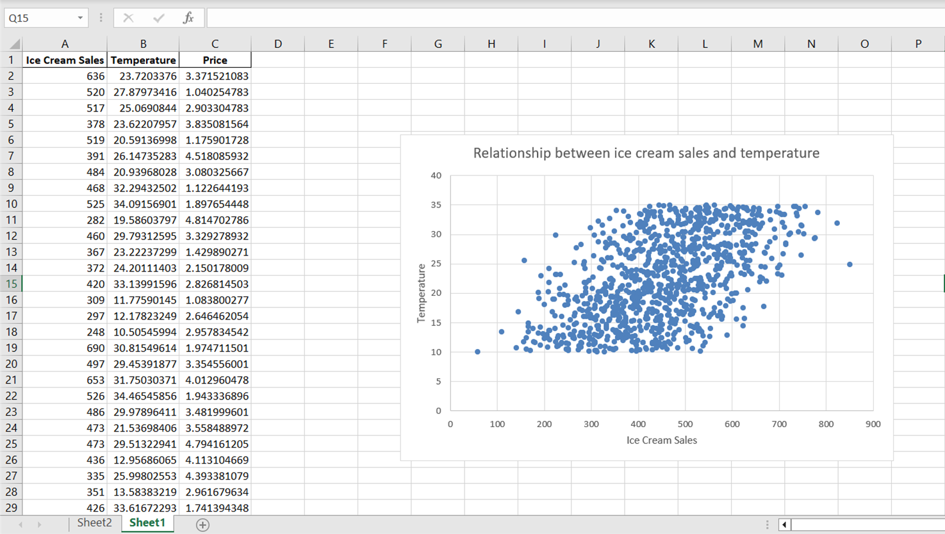Open the Name Box dropdown arrow
The height and width of the screenshot is (534, 945).
(79, 17)
